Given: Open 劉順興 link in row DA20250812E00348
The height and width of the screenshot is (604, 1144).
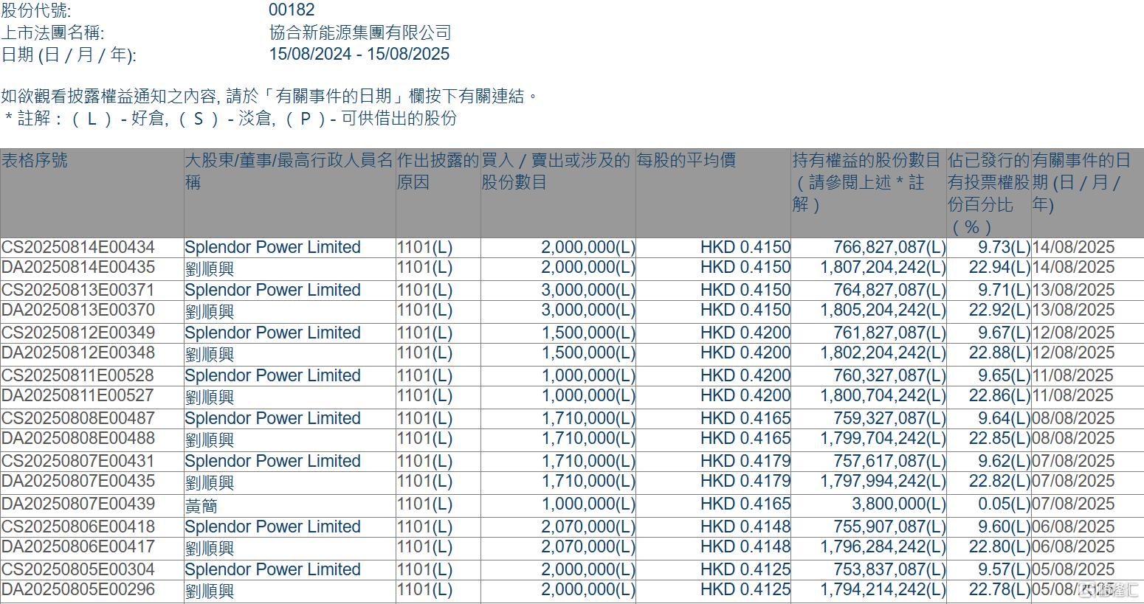Looking at the screenshot, I should pos(209,354).
